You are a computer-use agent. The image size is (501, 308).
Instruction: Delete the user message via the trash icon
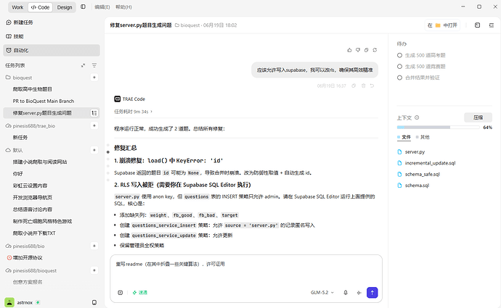(x=363, y=86)
